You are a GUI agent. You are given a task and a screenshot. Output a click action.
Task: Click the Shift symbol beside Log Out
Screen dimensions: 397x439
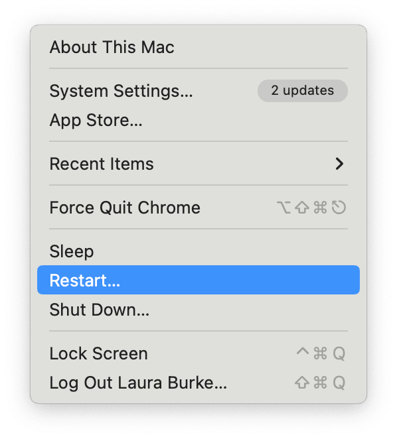pyautogui.click(x=302, y=382)
